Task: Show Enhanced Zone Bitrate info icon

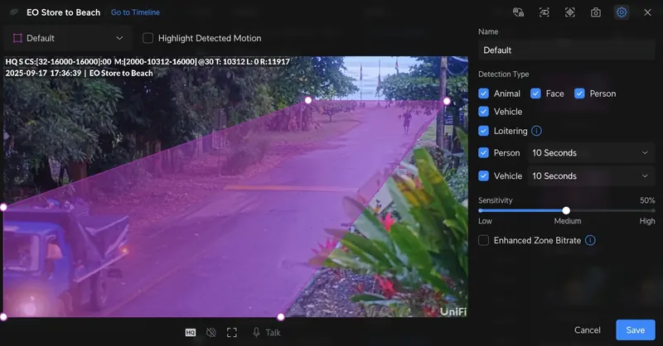Action: pos(590,240)
